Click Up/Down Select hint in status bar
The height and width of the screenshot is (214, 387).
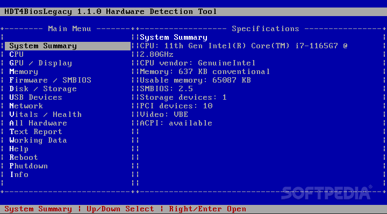[x=120, y=209]
